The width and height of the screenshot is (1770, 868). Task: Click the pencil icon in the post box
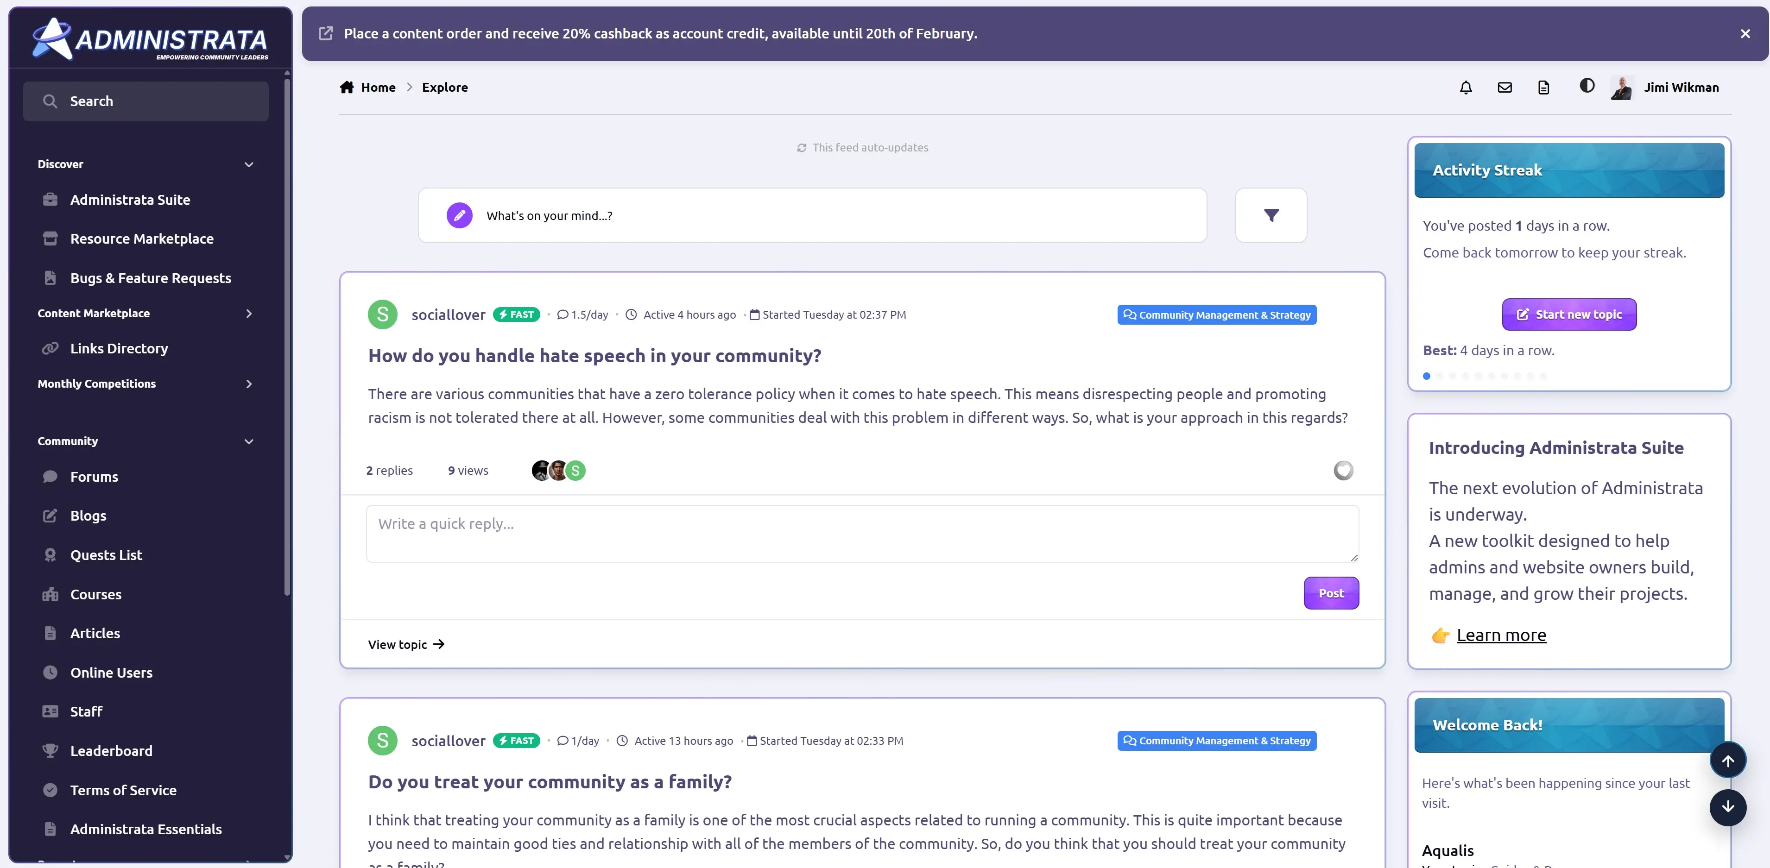460,216
